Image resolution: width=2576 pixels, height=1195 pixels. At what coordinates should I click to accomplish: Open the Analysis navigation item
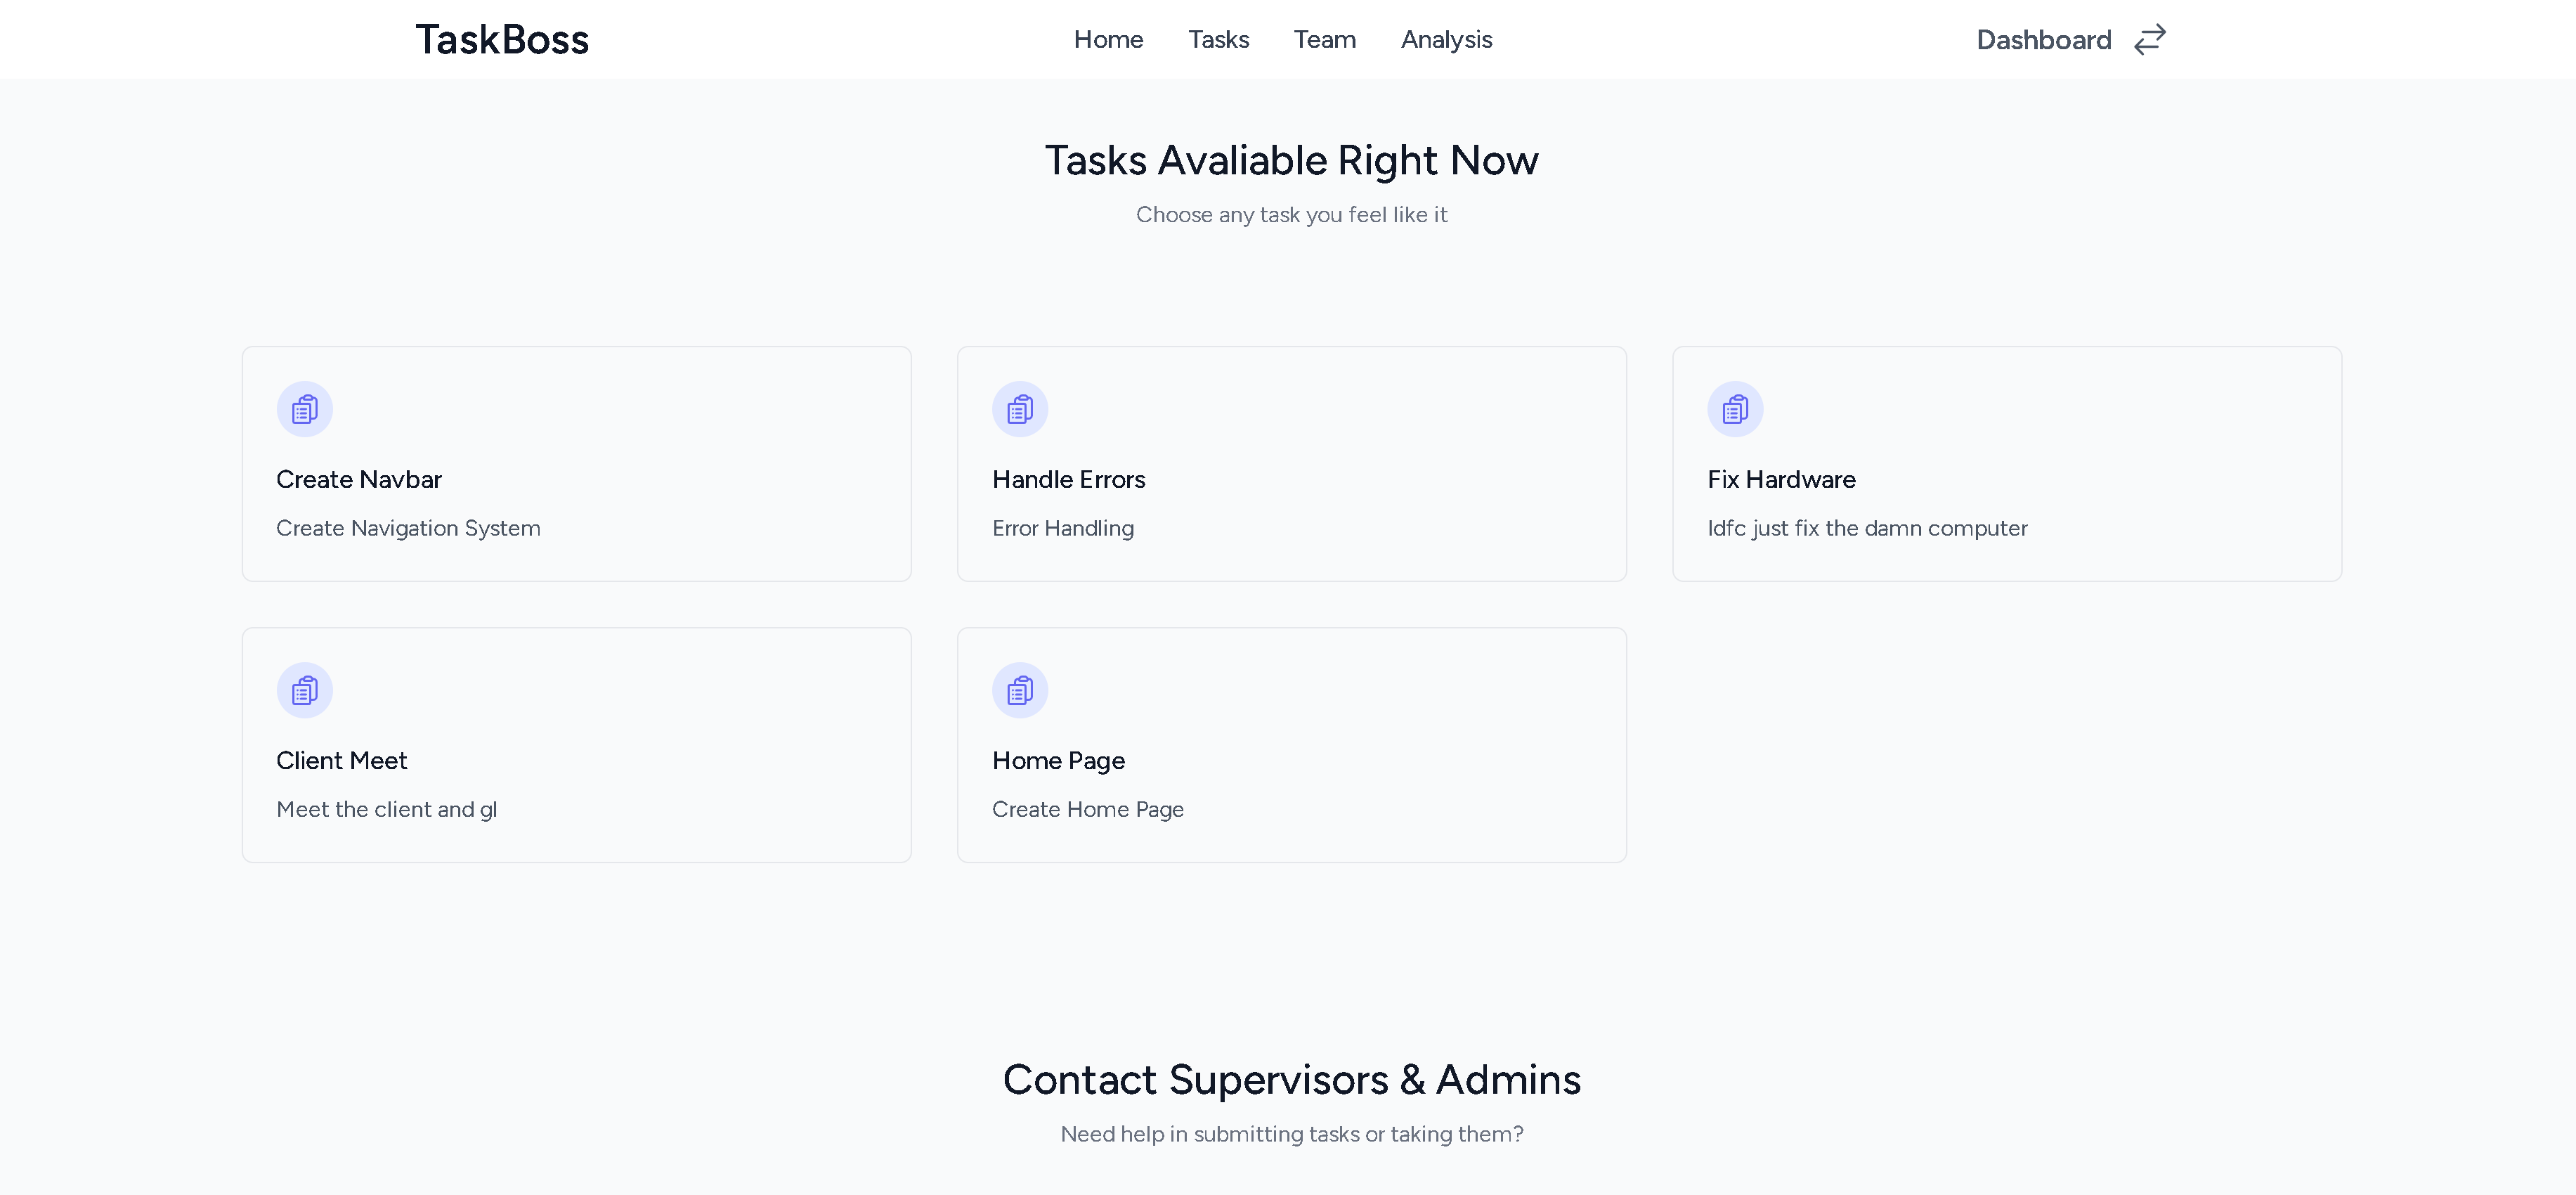(x=1446, y=39)
